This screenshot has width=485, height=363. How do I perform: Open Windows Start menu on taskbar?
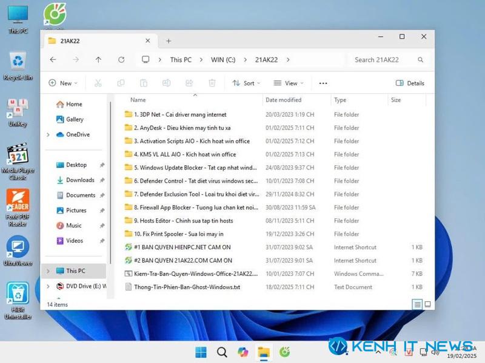(x=201, y=352)
